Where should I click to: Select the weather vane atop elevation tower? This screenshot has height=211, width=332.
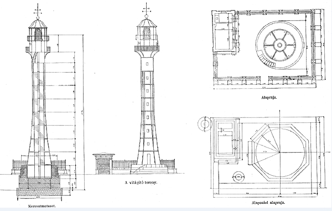tap(146, 10)
